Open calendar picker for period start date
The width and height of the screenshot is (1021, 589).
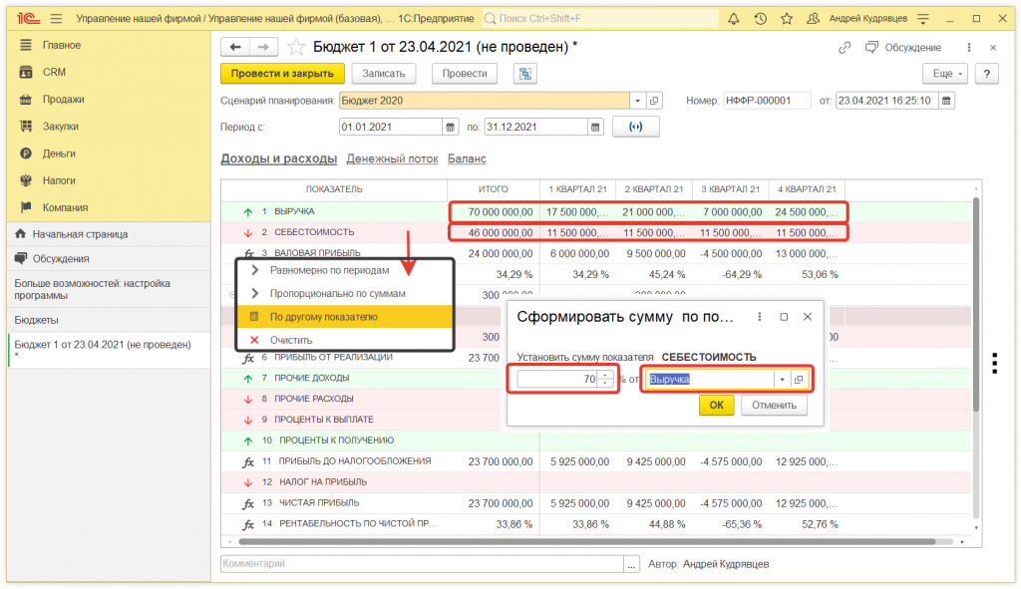449,127
